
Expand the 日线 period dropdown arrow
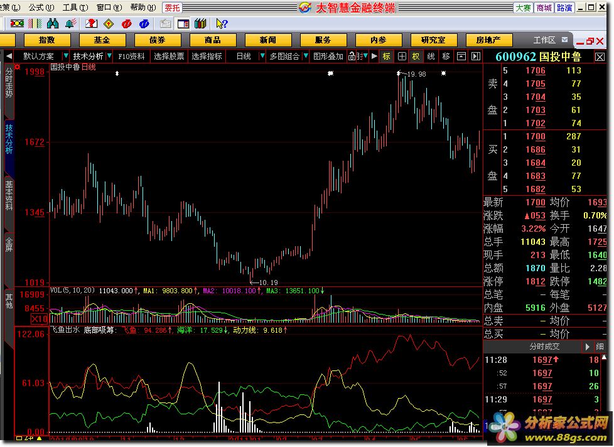pos(262,57)
